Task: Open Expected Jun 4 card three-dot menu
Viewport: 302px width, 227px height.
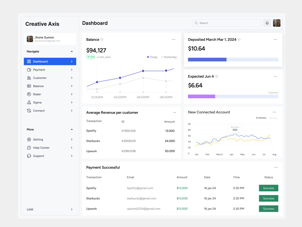Action: [275, 77]
